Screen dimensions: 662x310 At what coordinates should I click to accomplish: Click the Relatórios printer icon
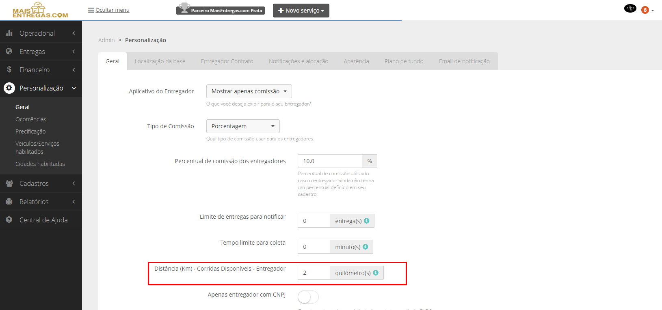pyautogui.click(x=9, y=202)
